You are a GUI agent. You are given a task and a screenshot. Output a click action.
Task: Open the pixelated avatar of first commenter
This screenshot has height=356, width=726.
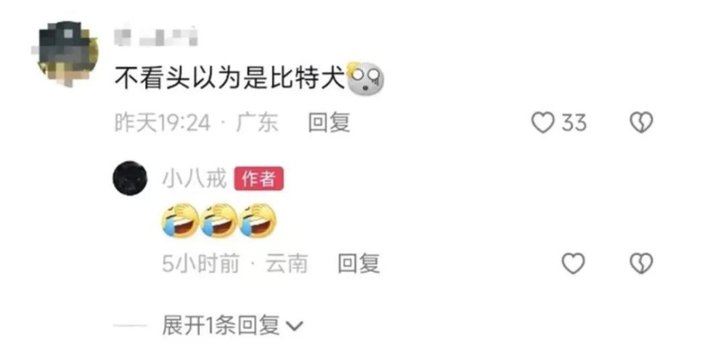[65, 53]
